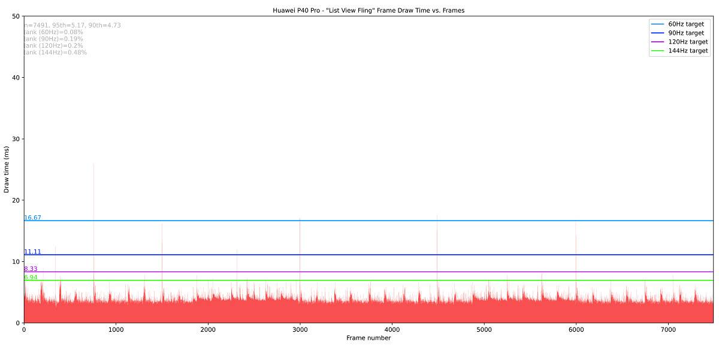
Task: Click the 50 y-axis tick label
Action: (16, 16)
